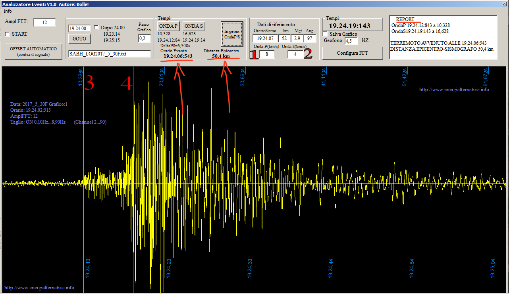Enable the Dopo 24.00 checkbox
Image resolution: width=509 pixels, height=294 pixels.
click(x=96, y=28)
